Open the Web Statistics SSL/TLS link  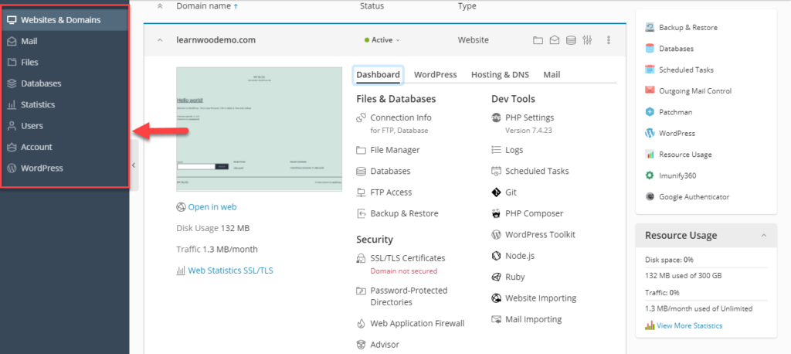click(x=230, y=271)
